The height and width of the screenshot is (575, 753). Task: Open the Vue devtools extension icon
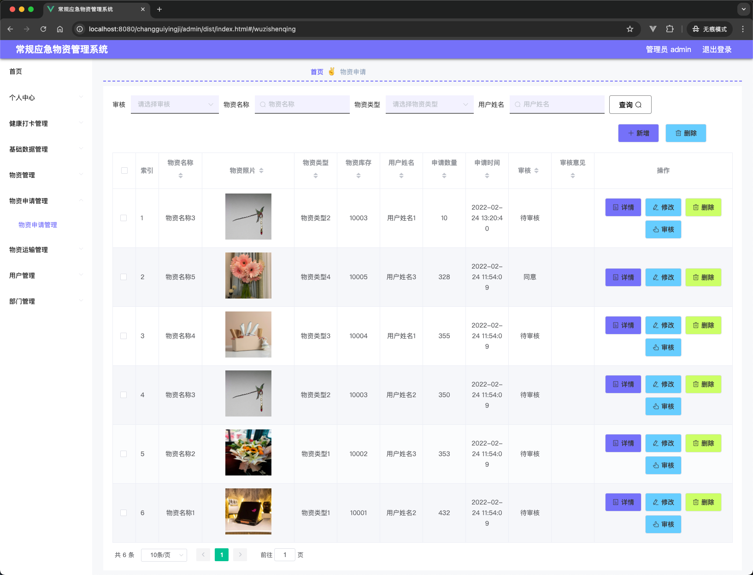click(x=653, y=29)
